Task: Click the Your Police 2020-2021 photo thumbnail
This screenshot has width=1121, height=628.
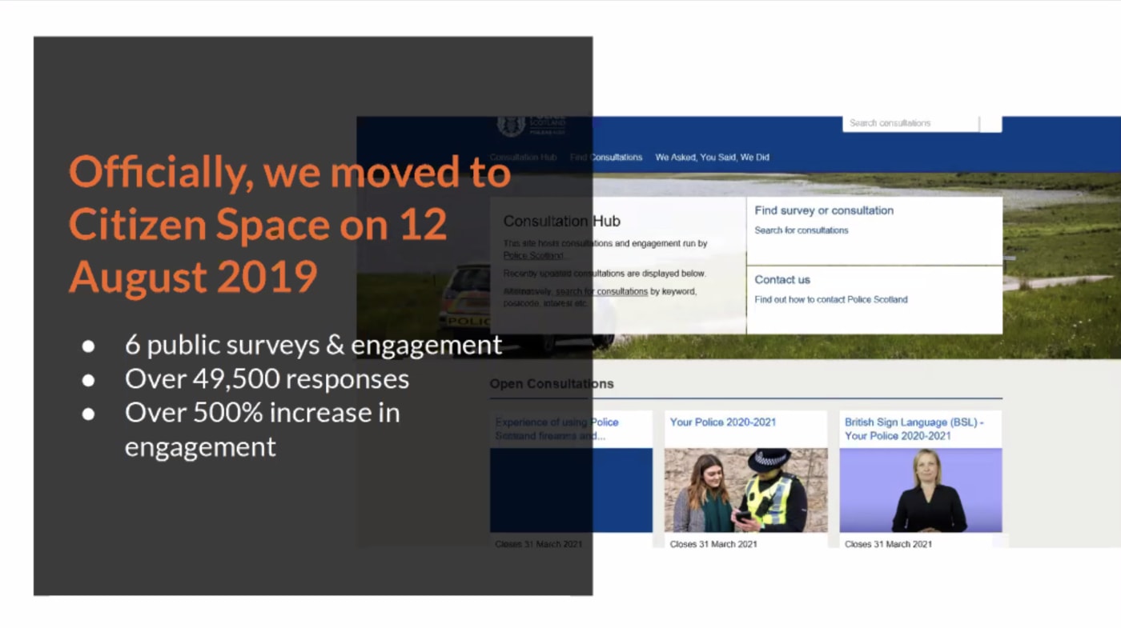Action: [745, 489]
